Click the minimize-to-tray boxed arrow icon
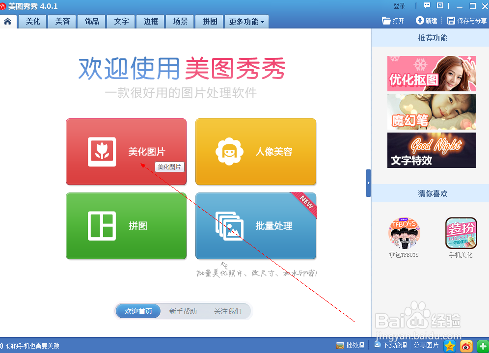 440,5
